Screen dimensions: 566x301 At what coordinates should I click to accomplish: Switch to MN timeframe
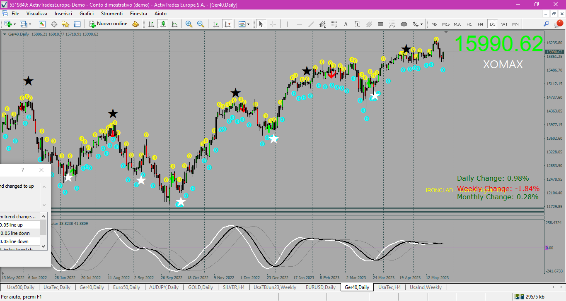click(x=515, y=24)
